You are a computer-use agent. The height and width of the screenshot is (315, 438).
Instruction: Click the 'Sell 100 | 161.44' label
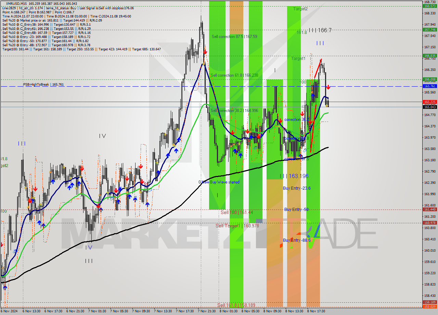237,212
